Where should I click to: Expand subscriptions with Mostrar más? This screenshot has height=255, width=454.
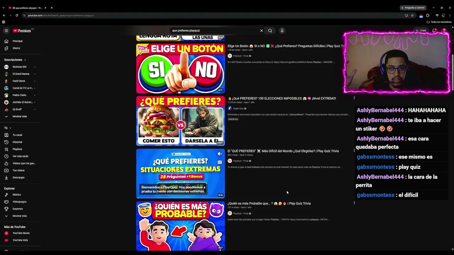pos(20,117)
